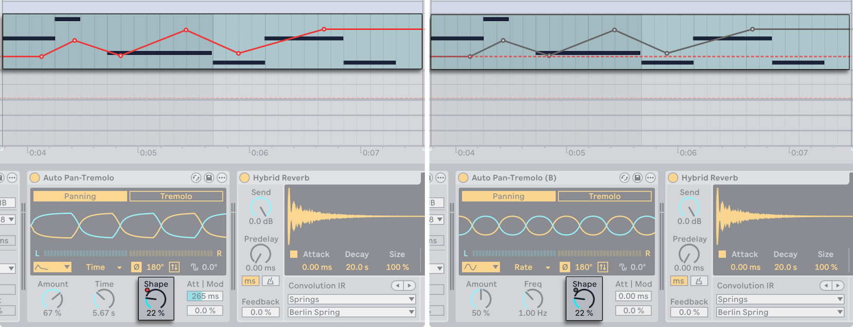Enable predelay tempo sync beside Time-mode Auto Pan-Tremolo

click(270, 281)
